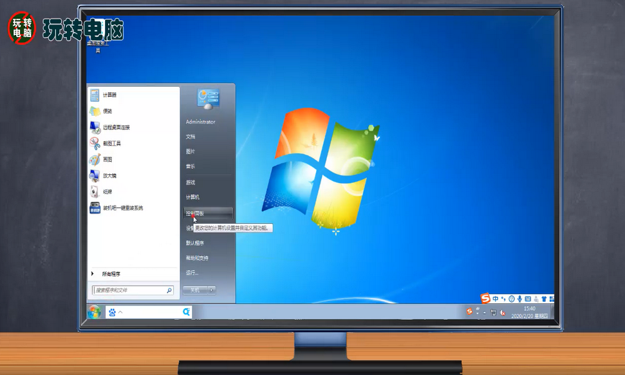Image resolution: width=625 pixels, height=375 pixels.
Task: Open 游戏 games folder
Action: [191, 182]
